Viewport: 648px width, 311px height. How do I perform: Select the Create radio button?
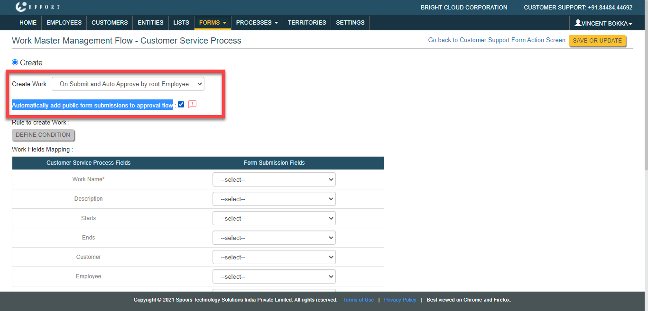click(15, 62)
